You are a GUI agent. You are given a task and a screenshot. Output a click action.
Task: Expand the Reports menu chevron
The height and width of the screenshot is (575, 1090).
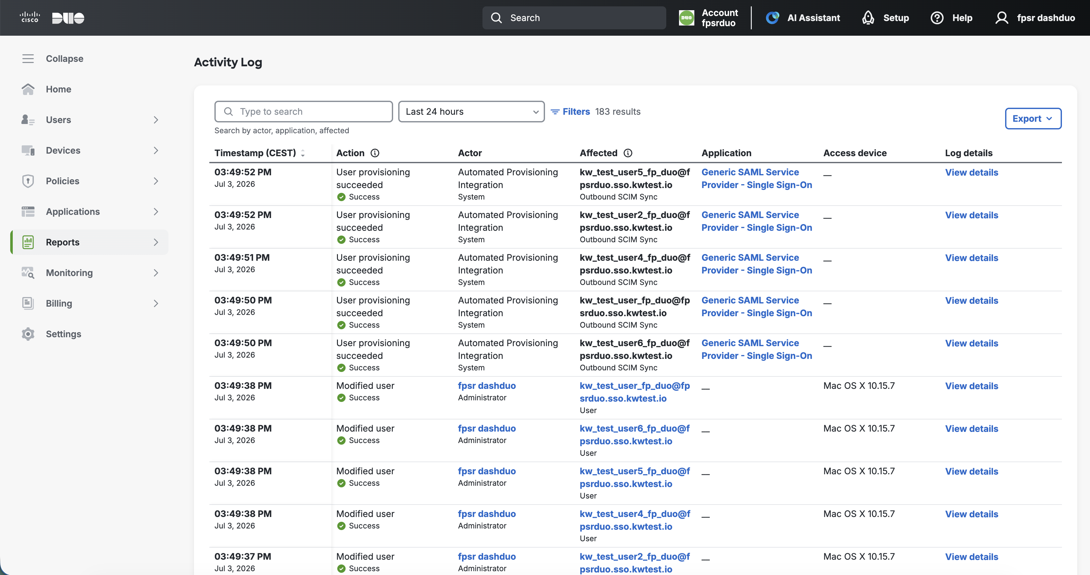pyautogui.click(x=156, y=242)
